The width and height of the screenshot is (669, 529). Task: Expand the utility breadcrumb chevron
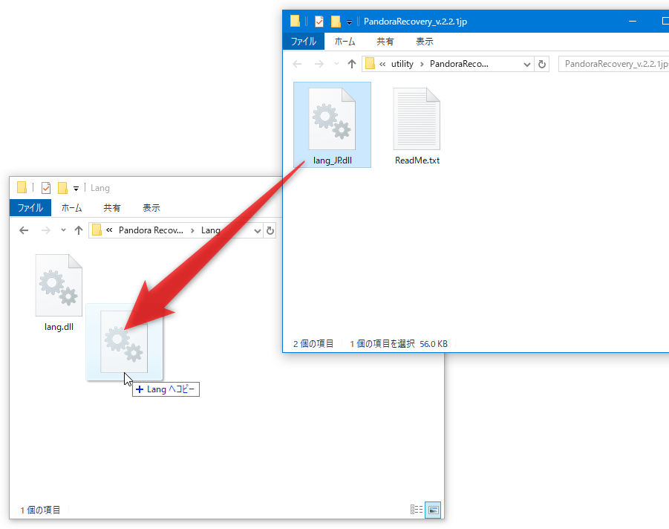[422, 64]
